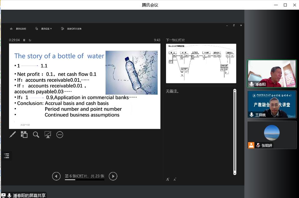Select the pen and laser pointer tool

pyautogui.click(x=12, y=135)
